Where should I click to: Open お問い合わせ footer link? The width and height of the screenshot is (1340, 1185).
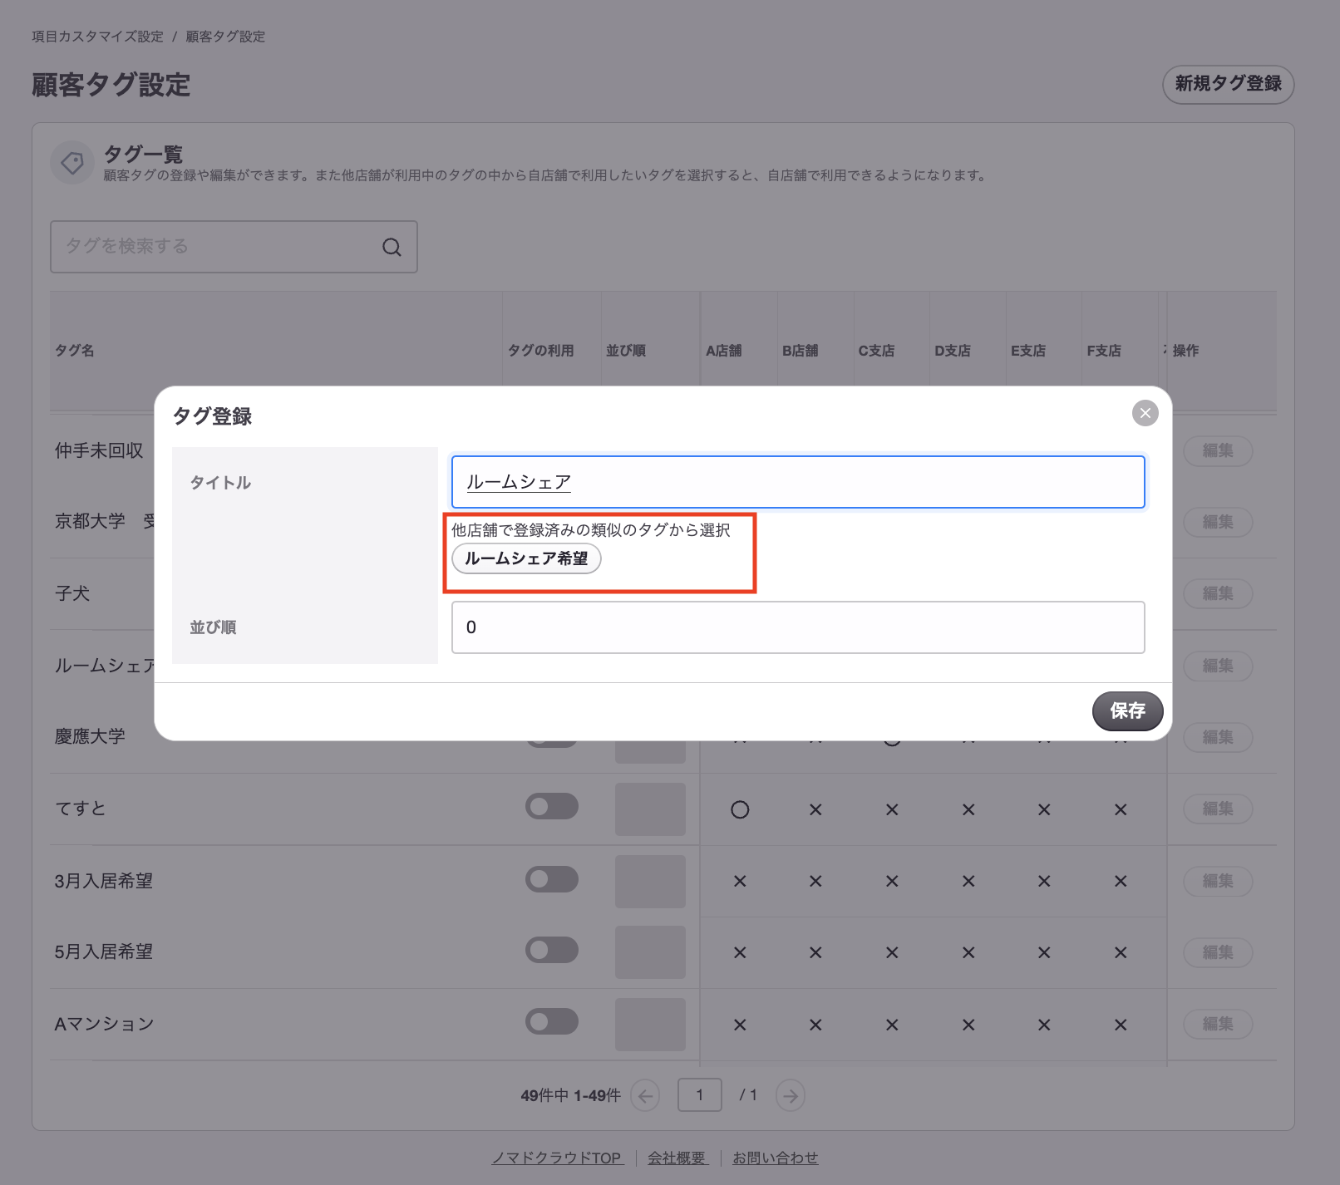click(775, 1158)
